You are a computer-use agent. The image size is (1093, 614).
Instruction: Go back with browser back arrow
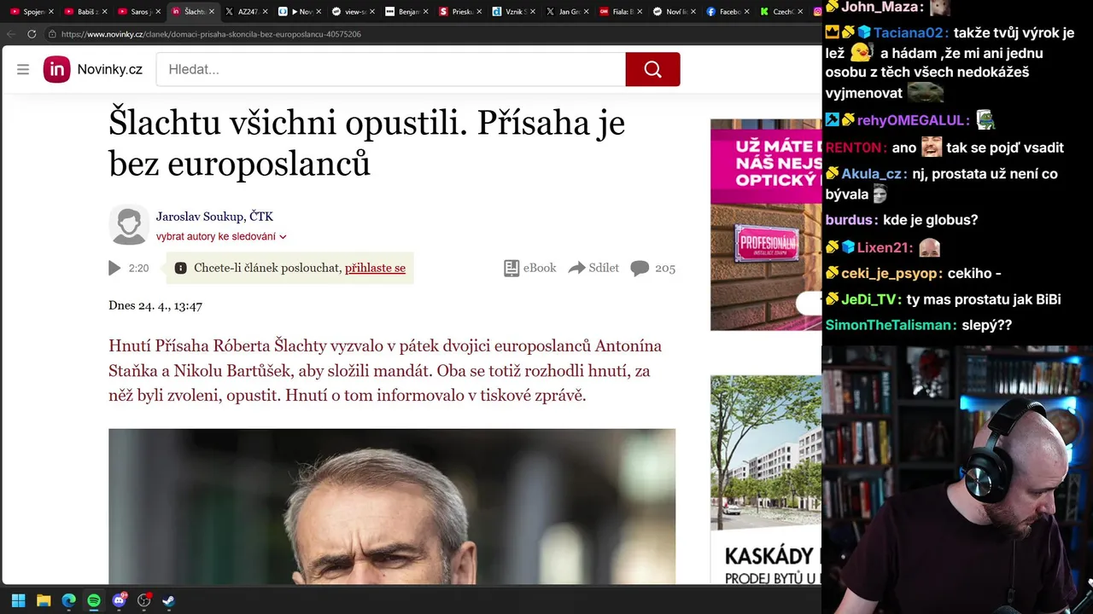tap(11, 34)
